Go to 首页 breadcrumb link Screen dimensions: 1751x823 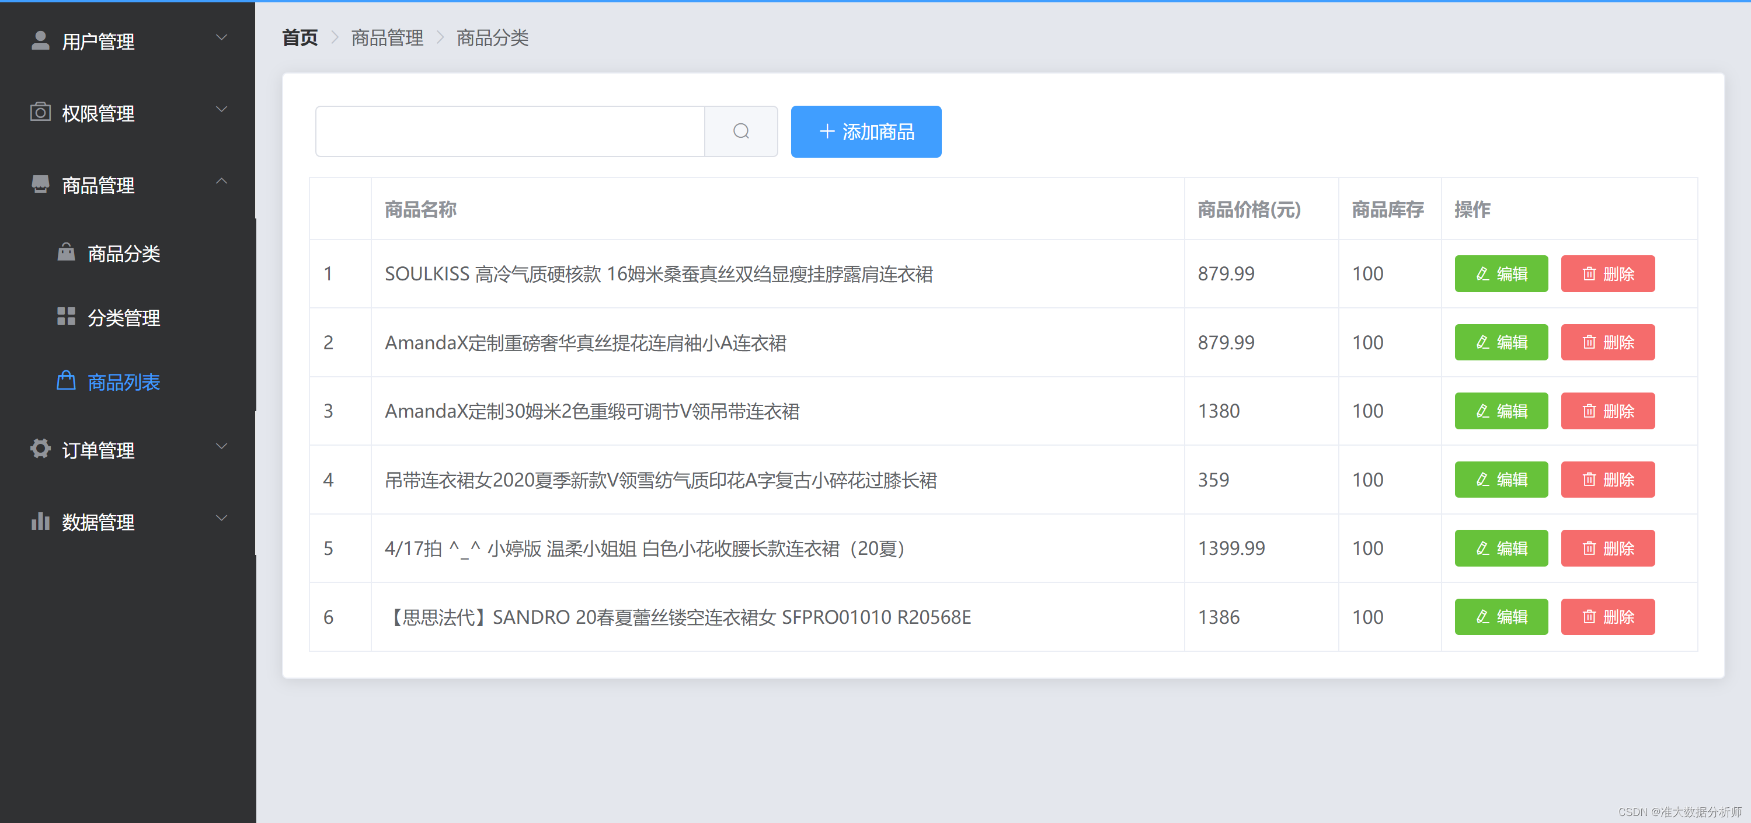pos(300,38)
